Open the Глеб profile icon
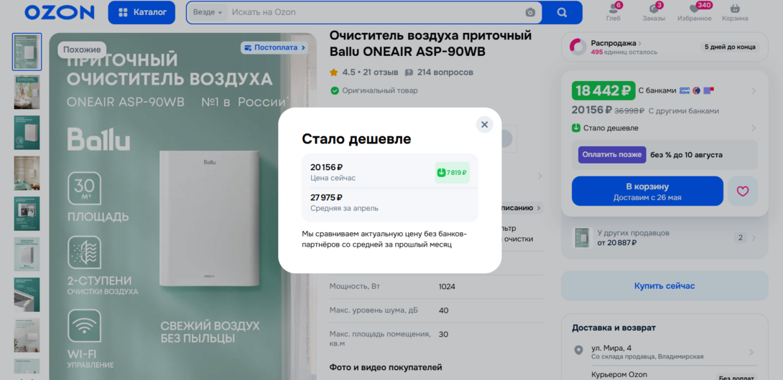Viewport: 783px width, 380px height. [x=613, y=12]
